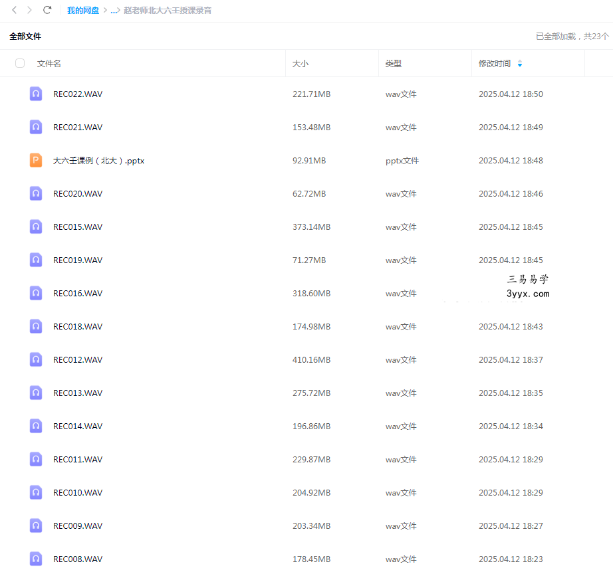Open the file named REC021.WAV

coord(78,128)
